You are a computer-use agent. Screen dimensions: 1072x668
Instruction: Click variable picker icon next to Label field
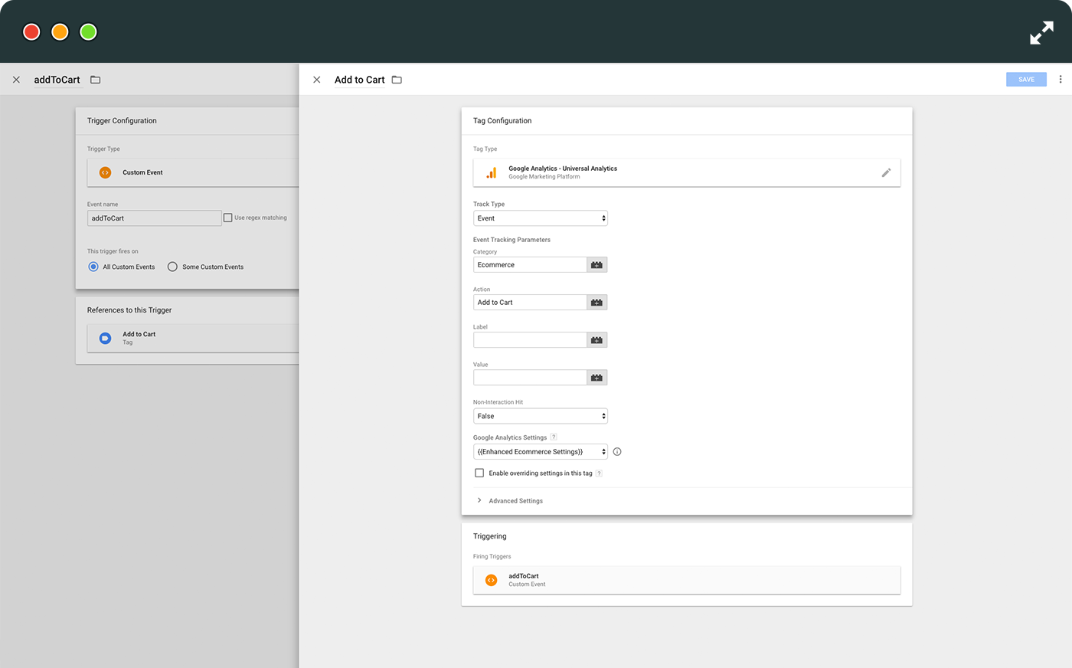click(596, 340)
